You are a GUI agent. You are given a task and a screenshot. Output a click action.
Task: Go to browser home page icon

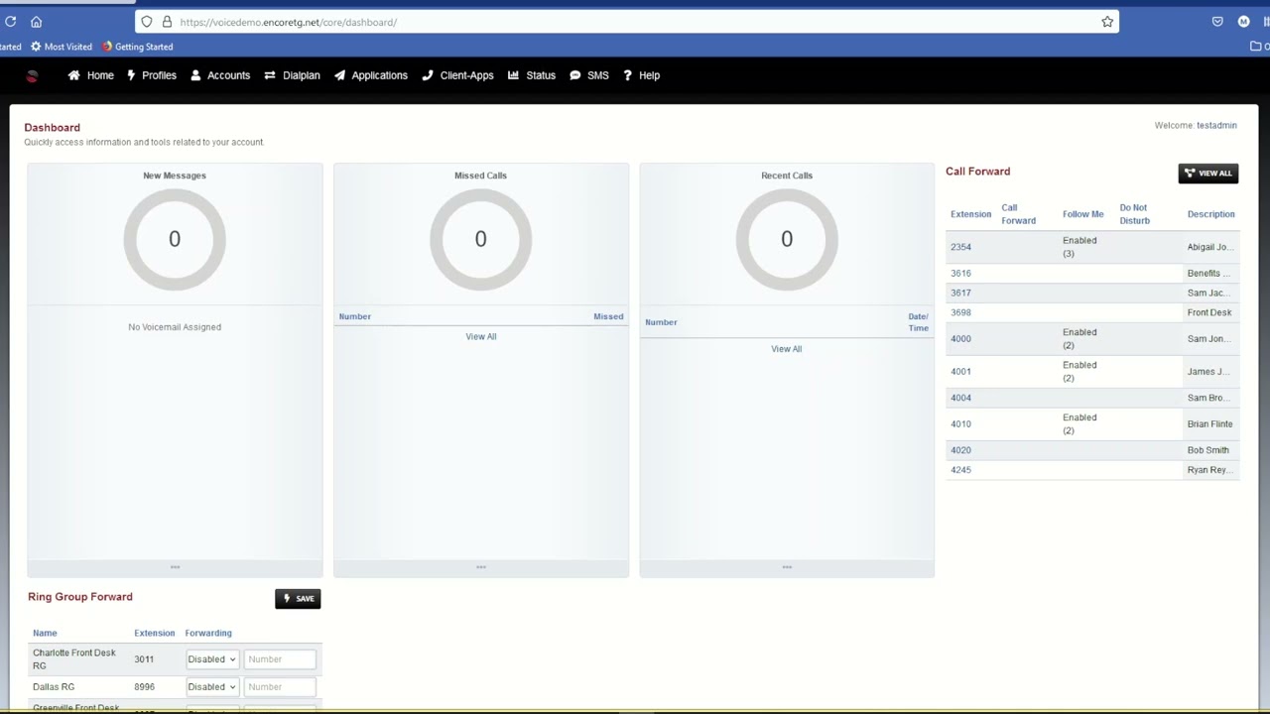point(37,22)
